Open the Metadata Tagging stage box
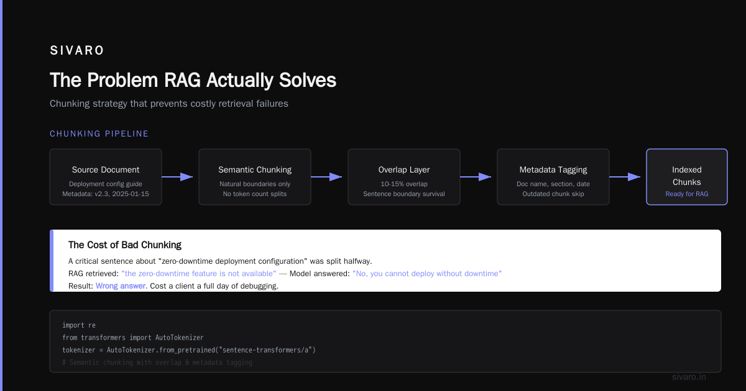This screenshot has height=391, width=746. [x=553, y=177]
